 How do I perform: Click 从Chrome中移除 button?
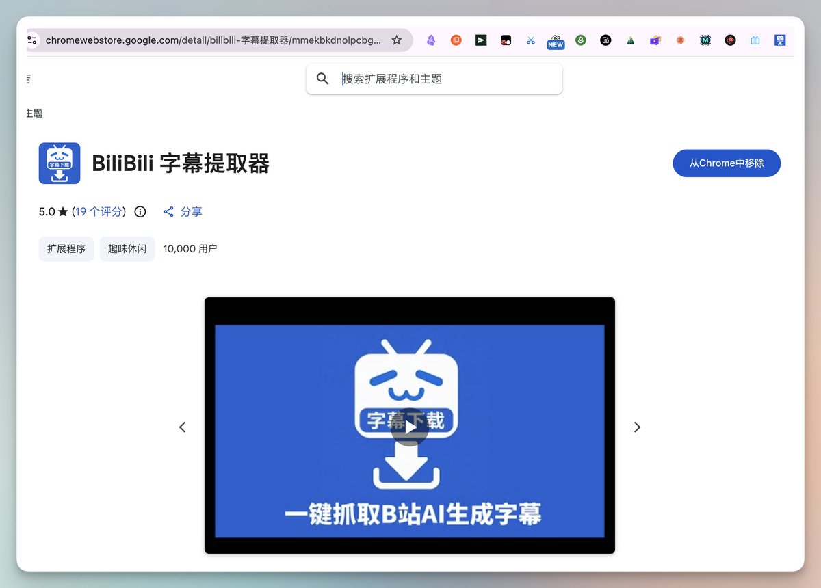tap(727, 163)
